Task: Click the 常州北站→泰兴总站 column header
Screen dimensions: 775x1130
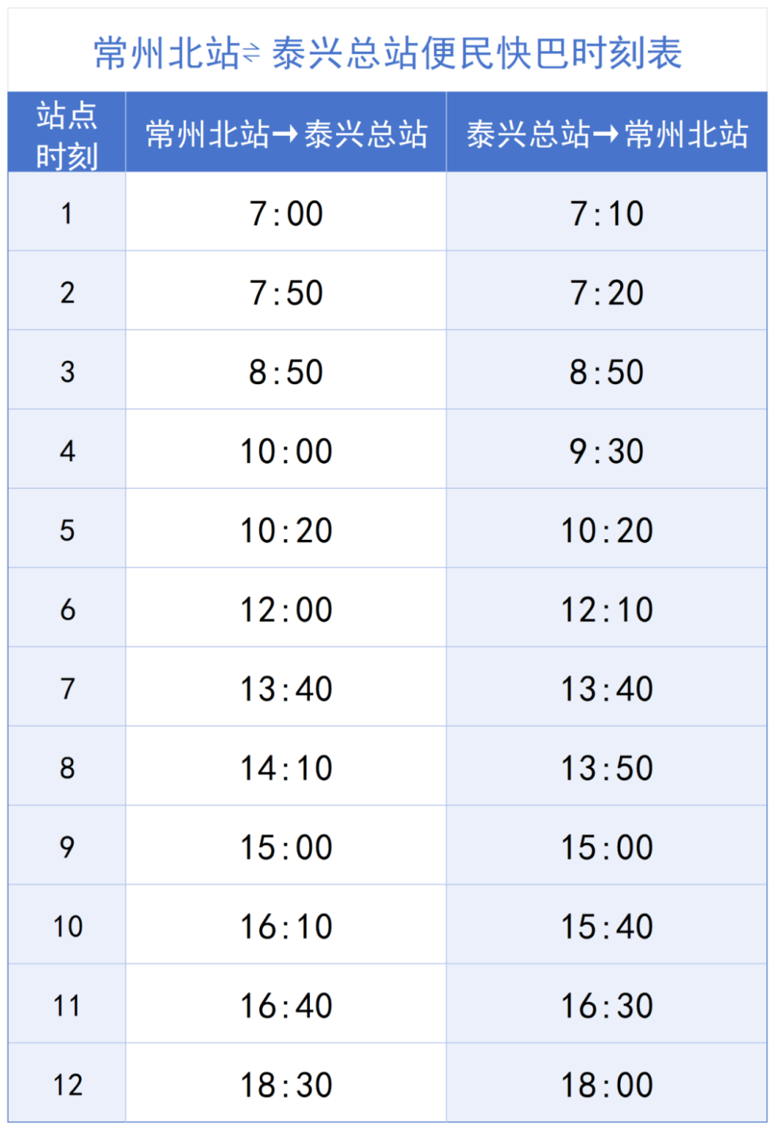Action: 286,133
